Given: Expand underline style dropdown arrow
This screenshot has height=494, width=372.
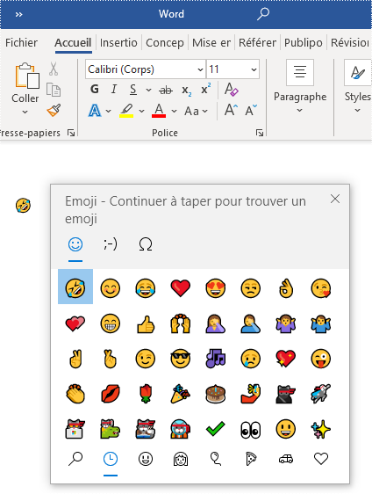Looking at the screenshot, I should pyautogui.click(x=148, y=91).
